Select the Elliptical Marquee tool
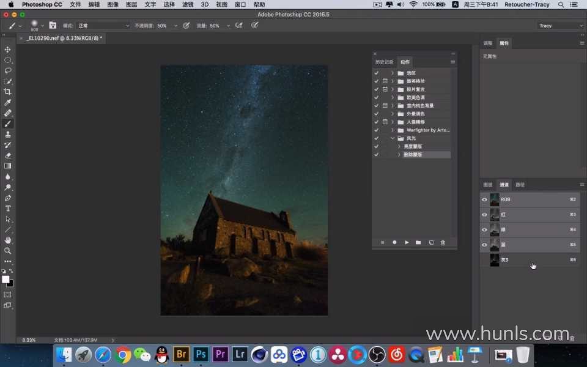Viewport: 587px width, 367px height. click(x=7, y=60)
